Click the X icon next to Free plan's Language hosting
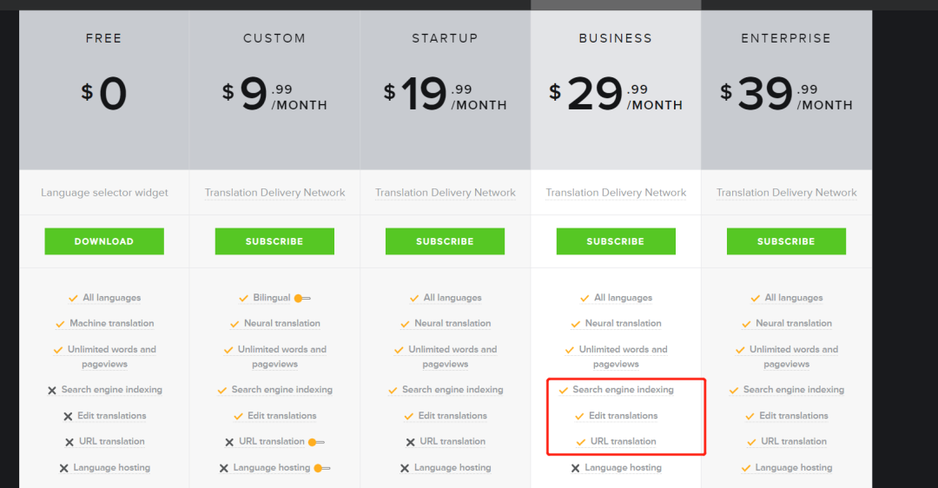938x488 pixels. coord(63,468)
